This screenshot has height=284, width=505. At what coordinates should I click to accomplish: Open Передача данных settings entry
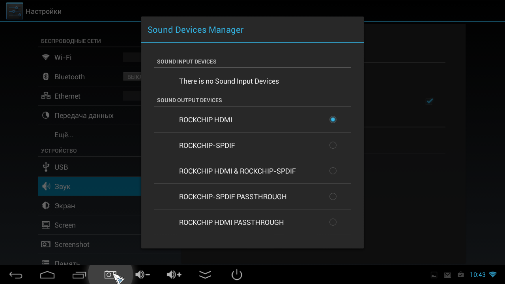tap(90, 115)
